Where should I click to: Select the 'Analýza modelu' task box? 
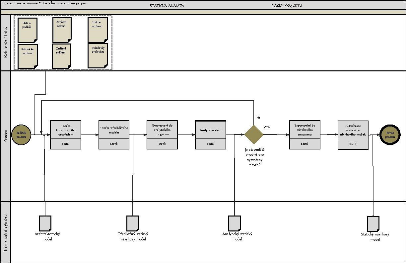click(211, 135)
